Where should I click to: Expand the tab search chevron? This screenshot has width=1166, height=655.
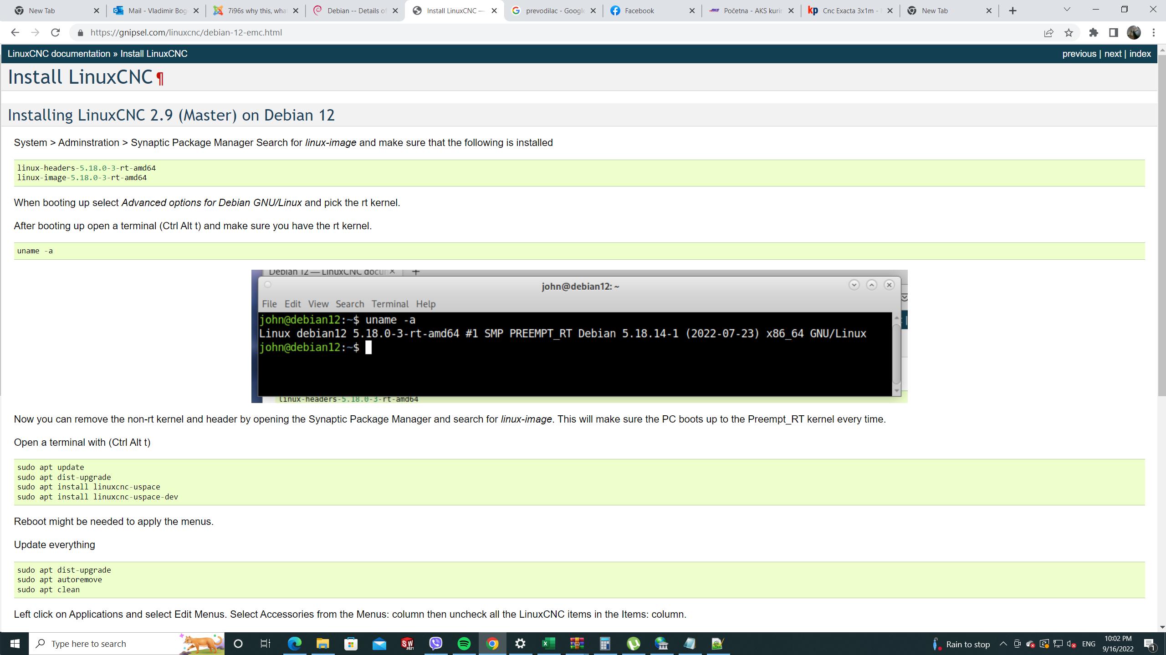tap(1067, 10)
